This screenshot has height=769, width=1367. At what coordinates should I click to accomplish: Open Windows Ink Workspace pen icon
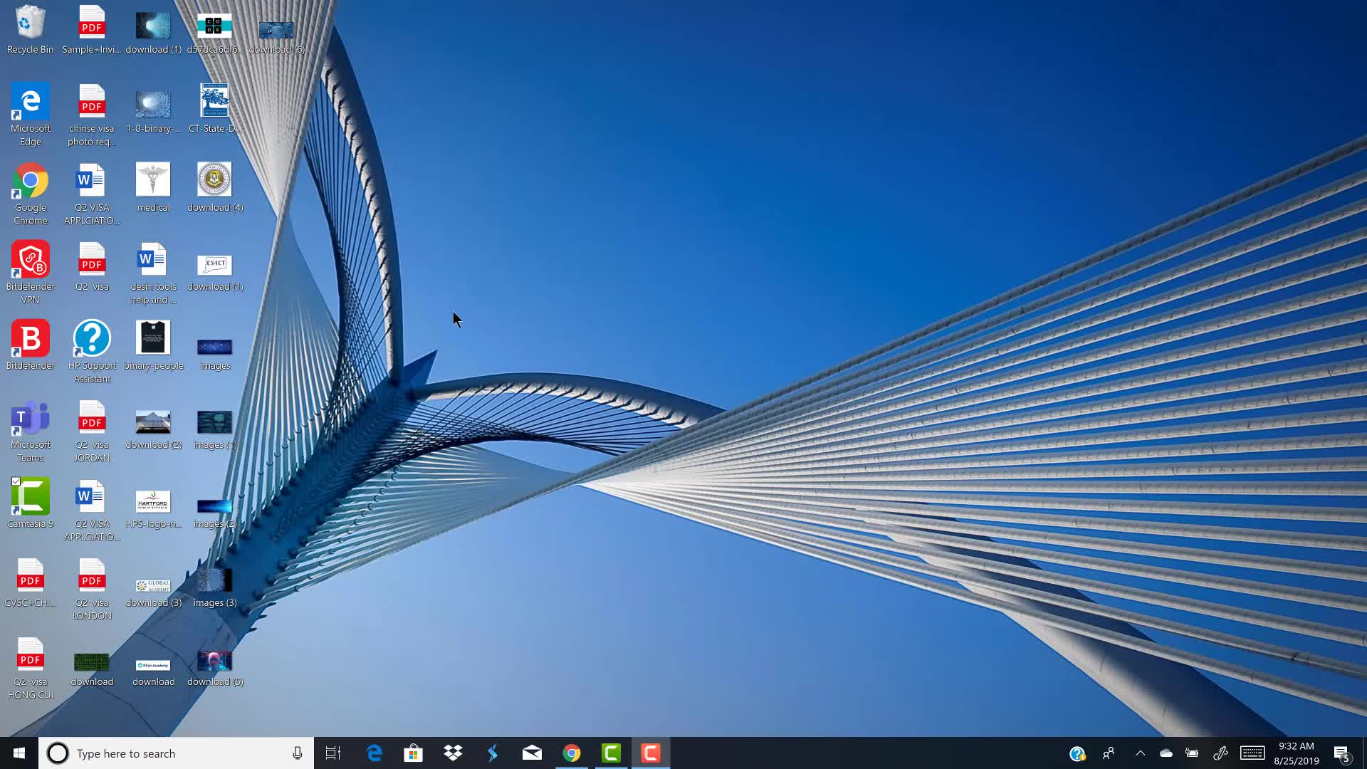pyautogui.click(x=1220, y=753)
